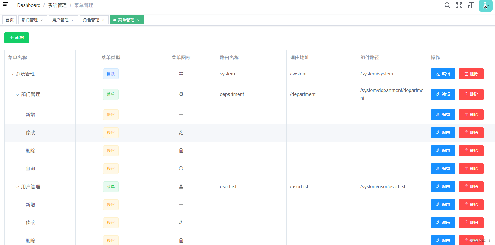Image resolution: width=495 pixels, height=245 pixels.
Task: Enter fullscreen via expand arrows icon
Action: [x=459, y=5]
